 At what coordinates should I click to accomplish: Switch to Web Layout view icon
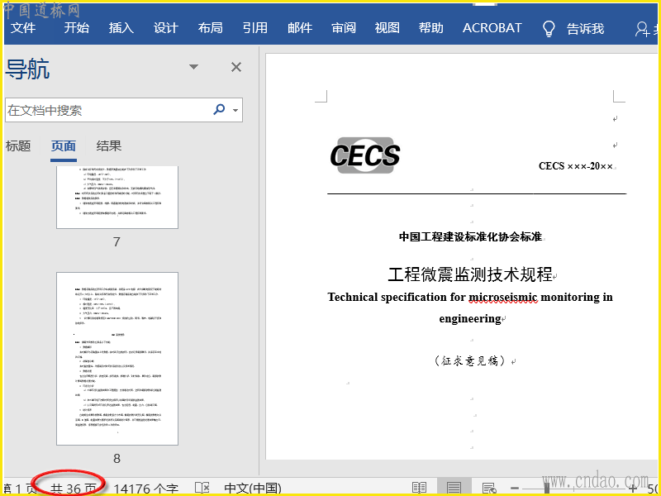(x=489, y=489)
